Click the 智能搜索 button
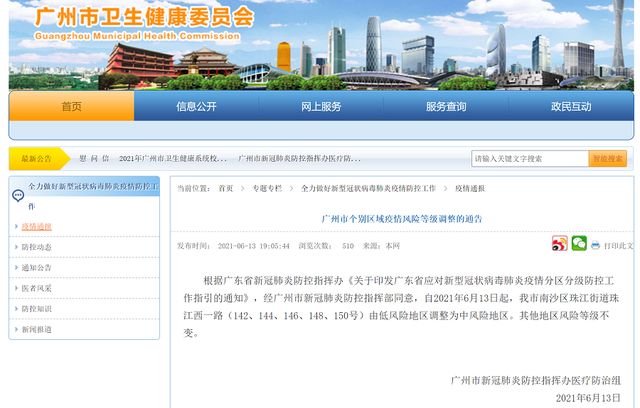 tap(607, 159)
